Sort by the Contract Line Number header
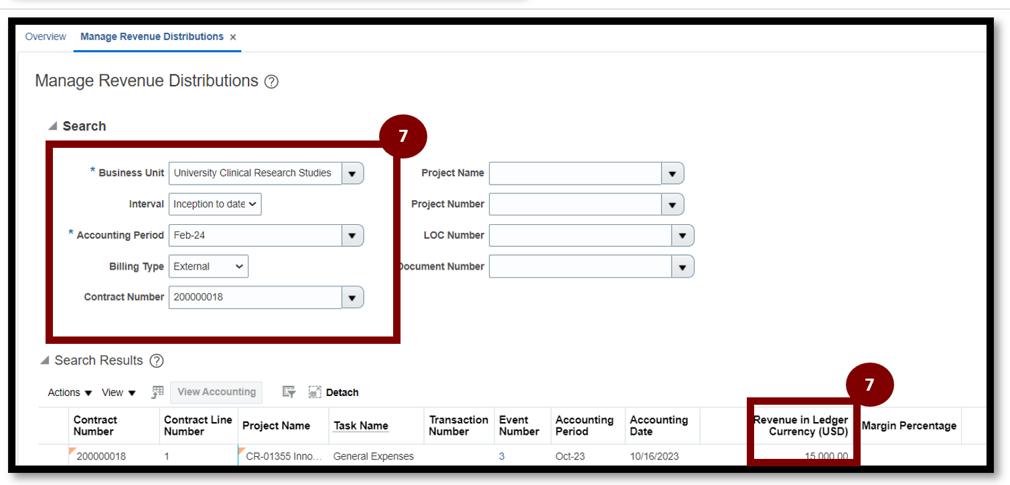The image size is (1010, 485). [x=198, y=425]
